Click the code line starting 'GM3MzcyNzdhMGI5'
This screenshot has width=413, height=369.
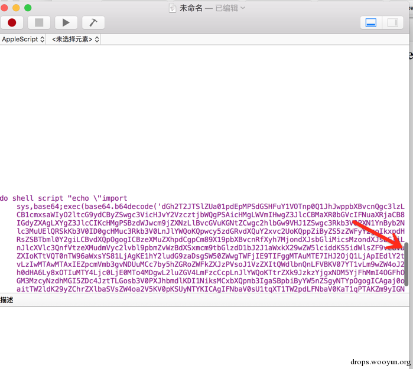[x=210, y=281]
